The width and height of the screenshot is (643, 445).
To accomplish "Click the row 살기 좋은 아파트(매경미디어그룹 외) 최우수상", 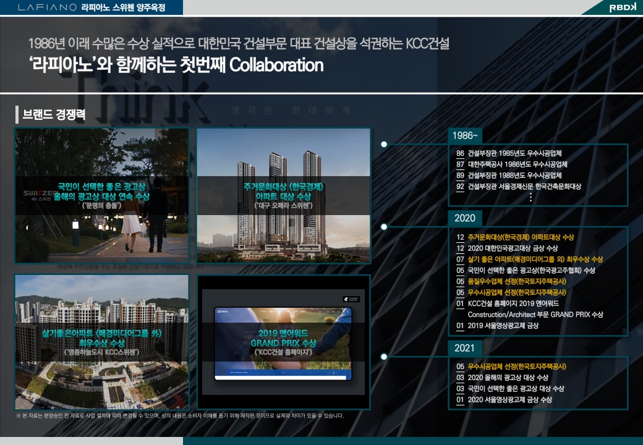I will (x=529, y=260).
